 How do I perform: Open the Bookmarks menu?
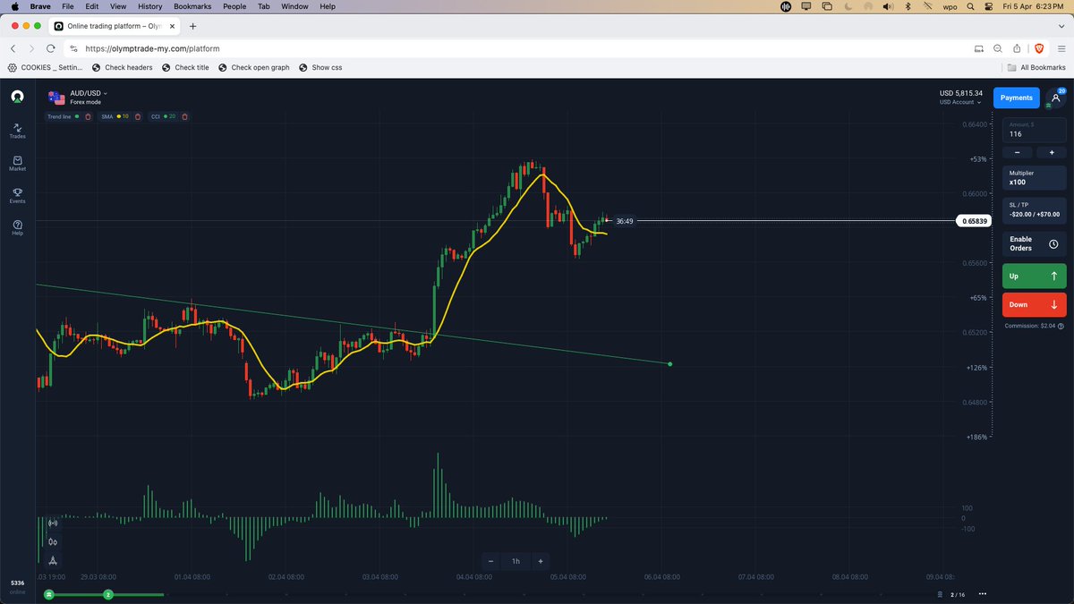[x=192, y=6]
